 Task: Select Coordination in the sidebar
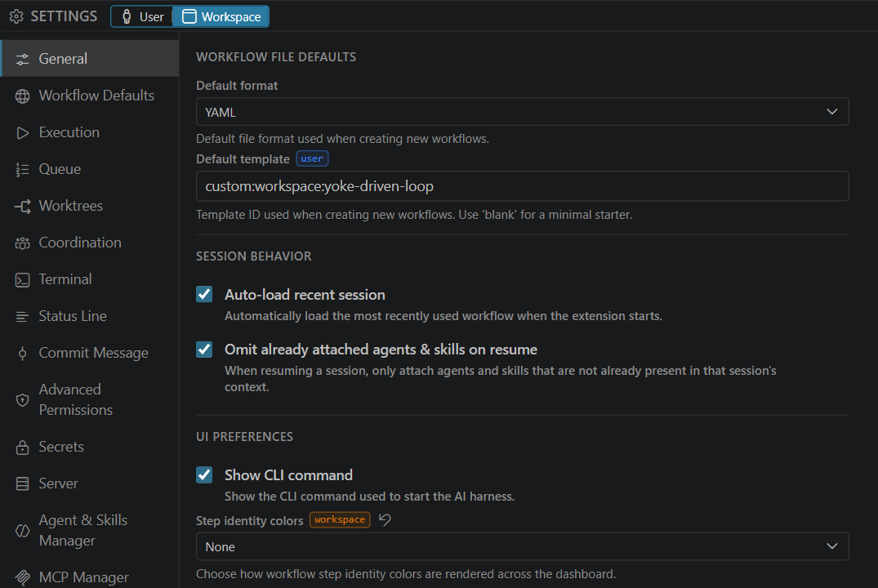(90, 243)
